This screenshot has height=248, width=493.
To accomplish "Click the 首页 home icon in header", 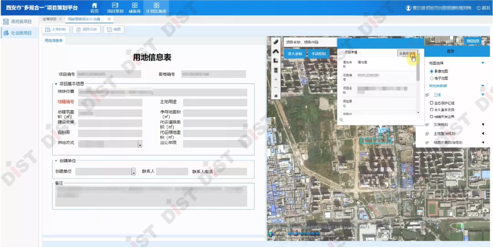I will coord(95,7).
